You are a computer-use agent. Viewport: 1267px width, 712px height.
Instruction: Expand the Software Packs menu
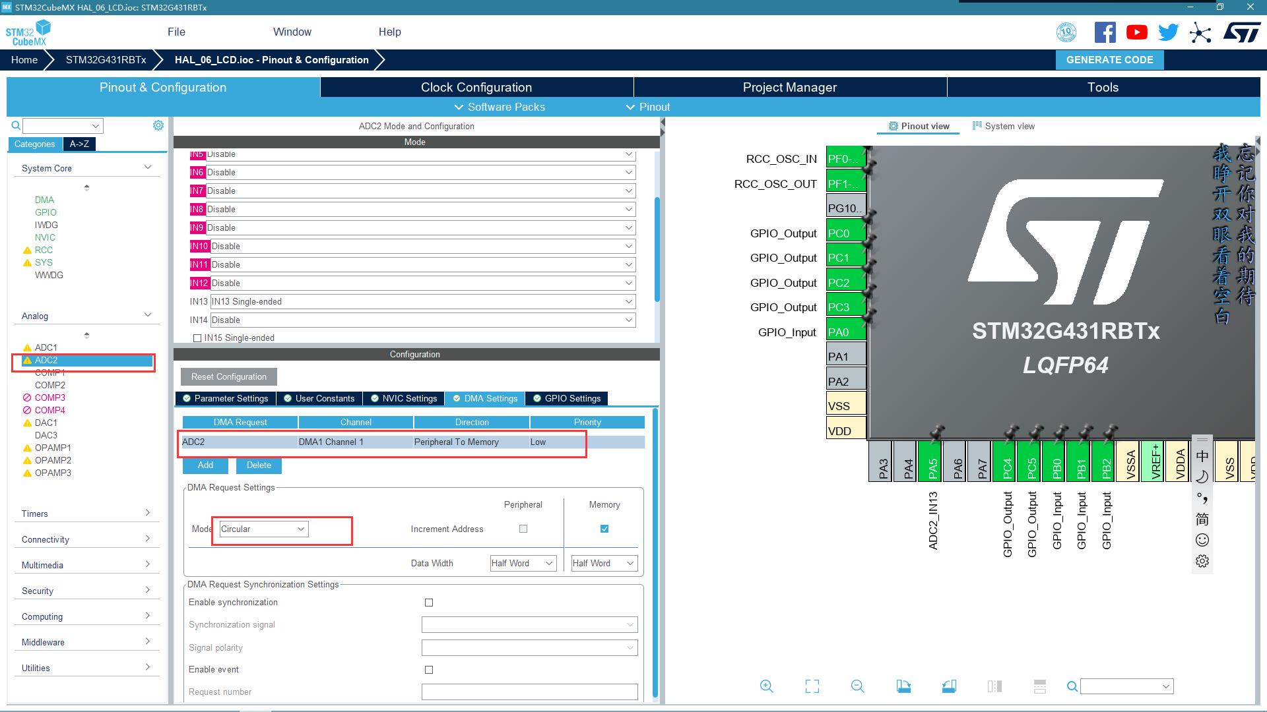[x=500, y=107]
